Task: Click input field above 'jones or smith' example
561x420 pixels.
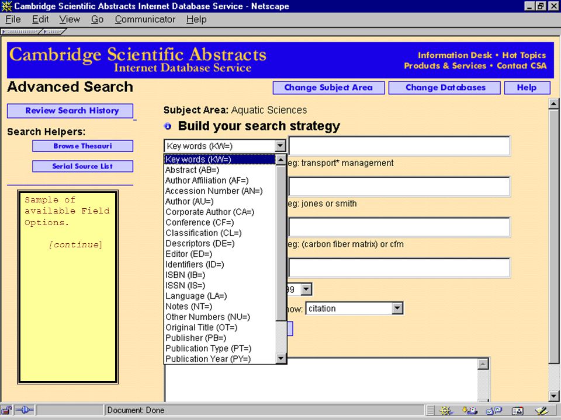Action: tap(399, 187)
